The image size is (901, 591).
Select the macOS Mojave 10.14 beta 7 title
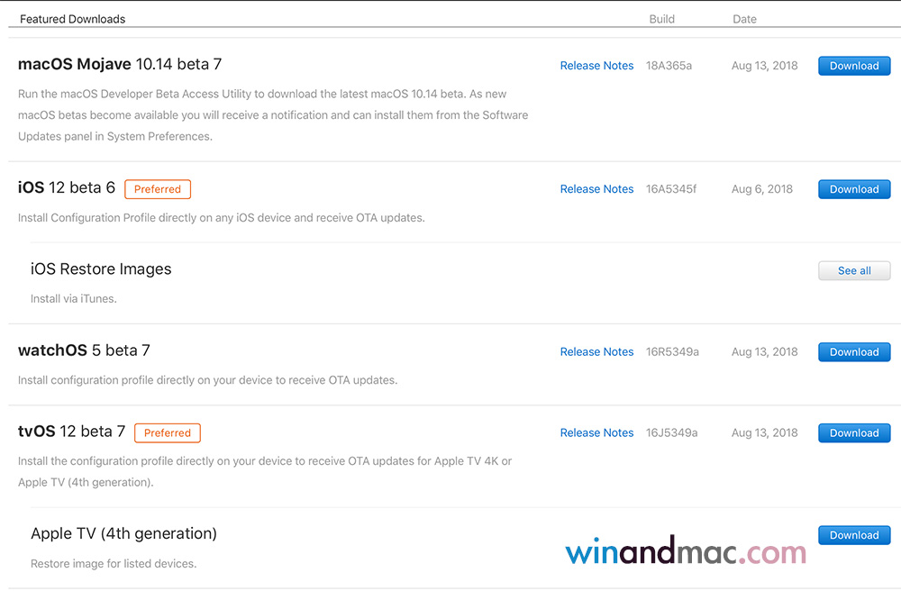120,64
